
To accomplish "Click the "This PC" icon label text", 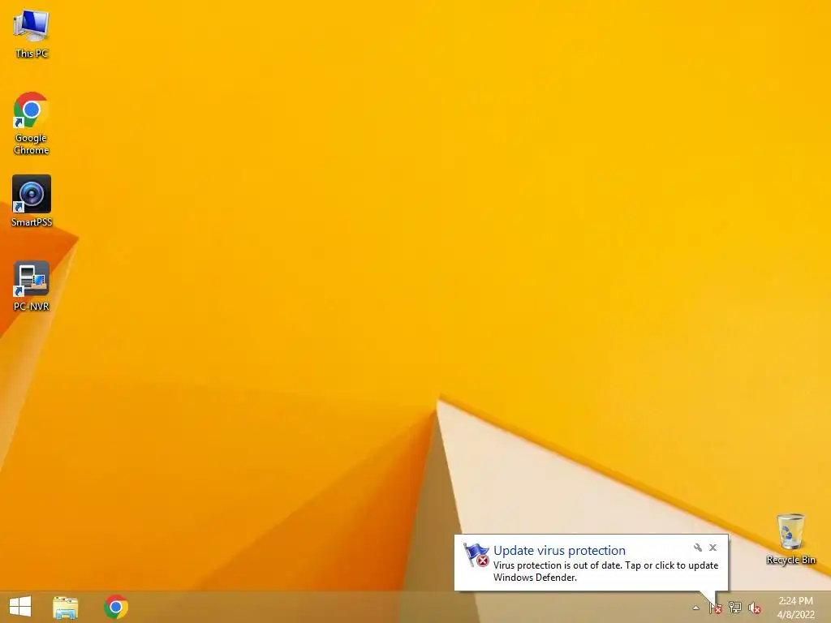I will (32, 54).
